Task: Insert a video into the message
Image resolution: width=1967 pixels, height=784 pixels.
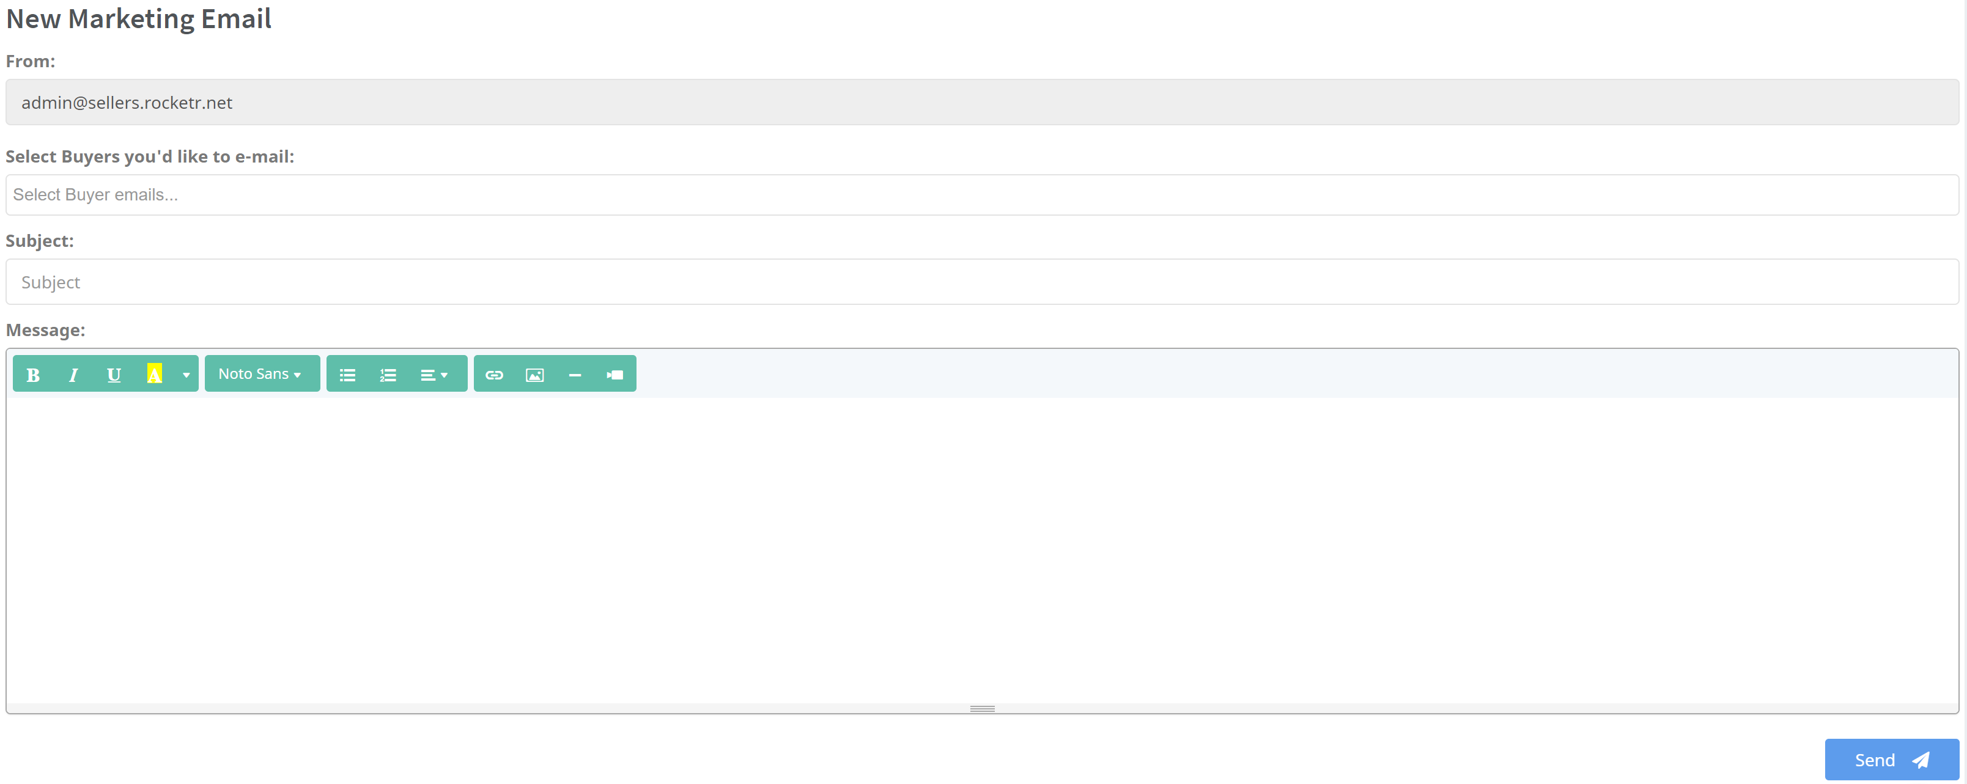Action: [614, 374]
